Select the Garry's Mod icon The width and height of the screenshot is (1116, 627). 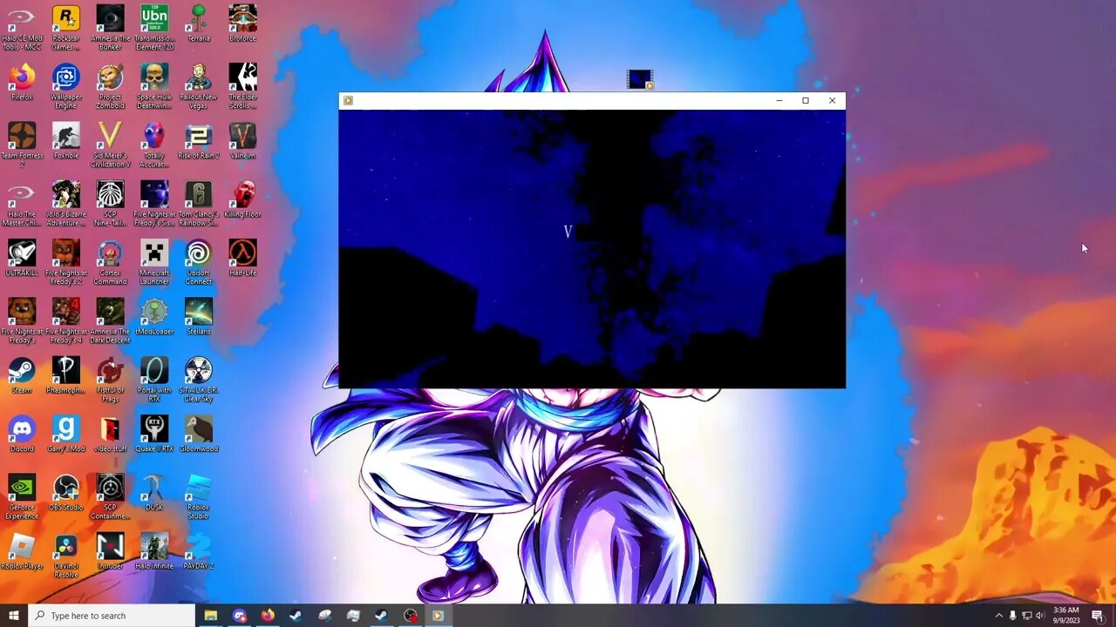coord(66,433)
